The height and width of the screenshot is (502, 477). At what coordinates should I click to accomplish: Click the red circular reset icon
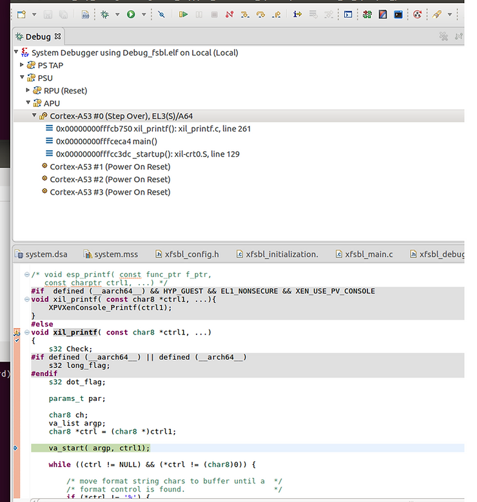pyautogui.click(x=417, y=14)
